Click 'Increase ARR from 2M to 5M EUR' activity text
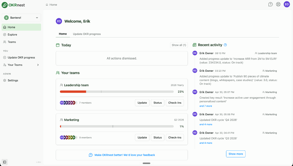The height and width of the screenshot is (166, 293). point(238,61)
